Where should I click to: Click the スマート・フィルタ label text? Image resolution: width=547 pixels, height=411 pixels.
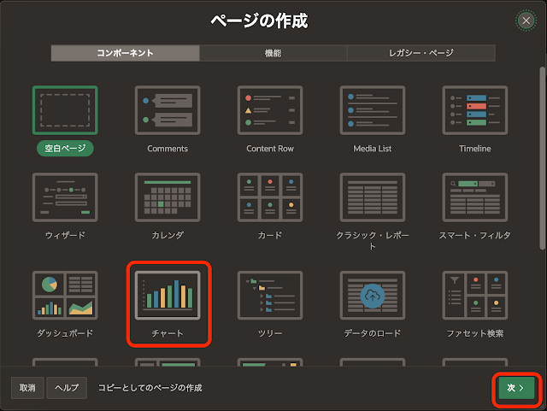475,235
